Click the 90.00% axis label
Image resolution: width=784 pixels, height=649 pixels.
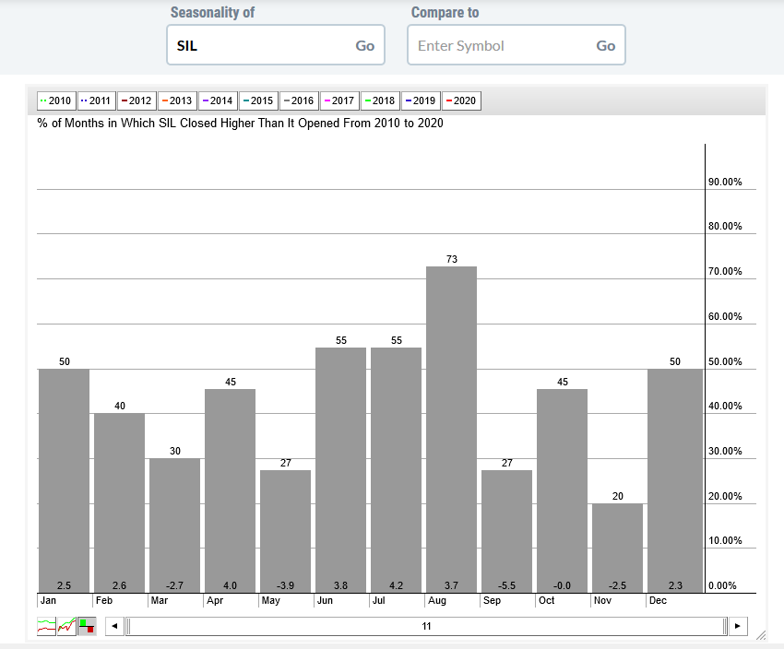(725, 182)
